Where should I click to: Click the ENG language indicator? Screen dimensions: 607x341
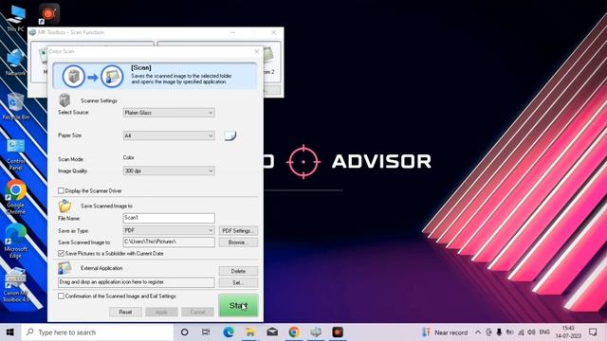[544, 332]
